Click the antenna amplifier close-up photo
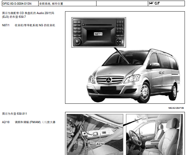The image size is (188, 155). pyautogui.click(x=95, y=135)
